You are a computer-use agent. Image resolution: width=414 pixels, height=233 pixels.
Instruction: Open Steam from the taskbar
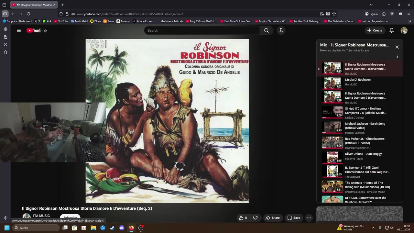pyautogui.click(x=112, y=228)
